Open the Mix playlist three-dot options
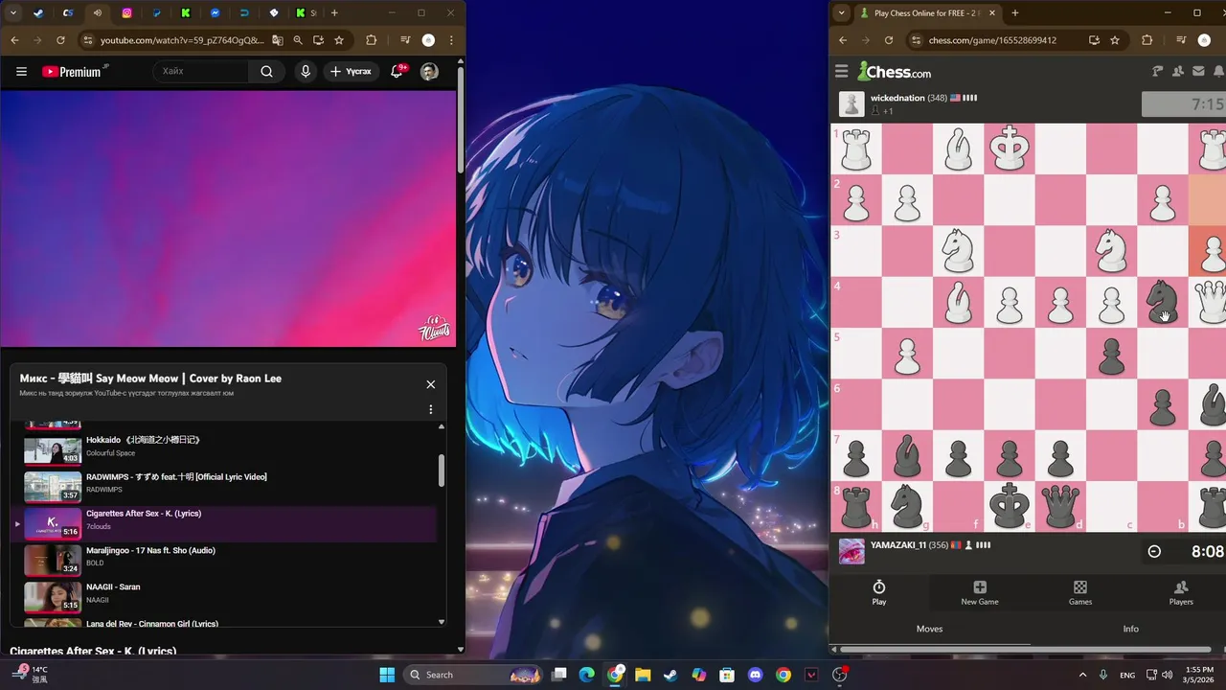Screen dimensions: 1226x690 tap(430, 409)
